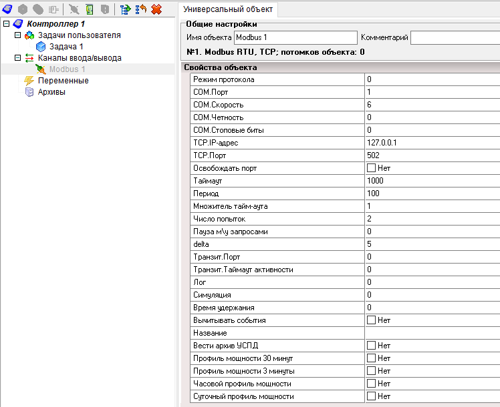
Task: Click the colored balls icon of Задачи пользователя
Action: click(29, 35)
